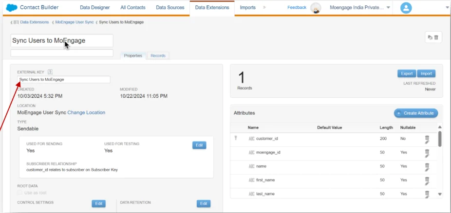Click the attributes list scrollbar thumb

tap(440, 139)
